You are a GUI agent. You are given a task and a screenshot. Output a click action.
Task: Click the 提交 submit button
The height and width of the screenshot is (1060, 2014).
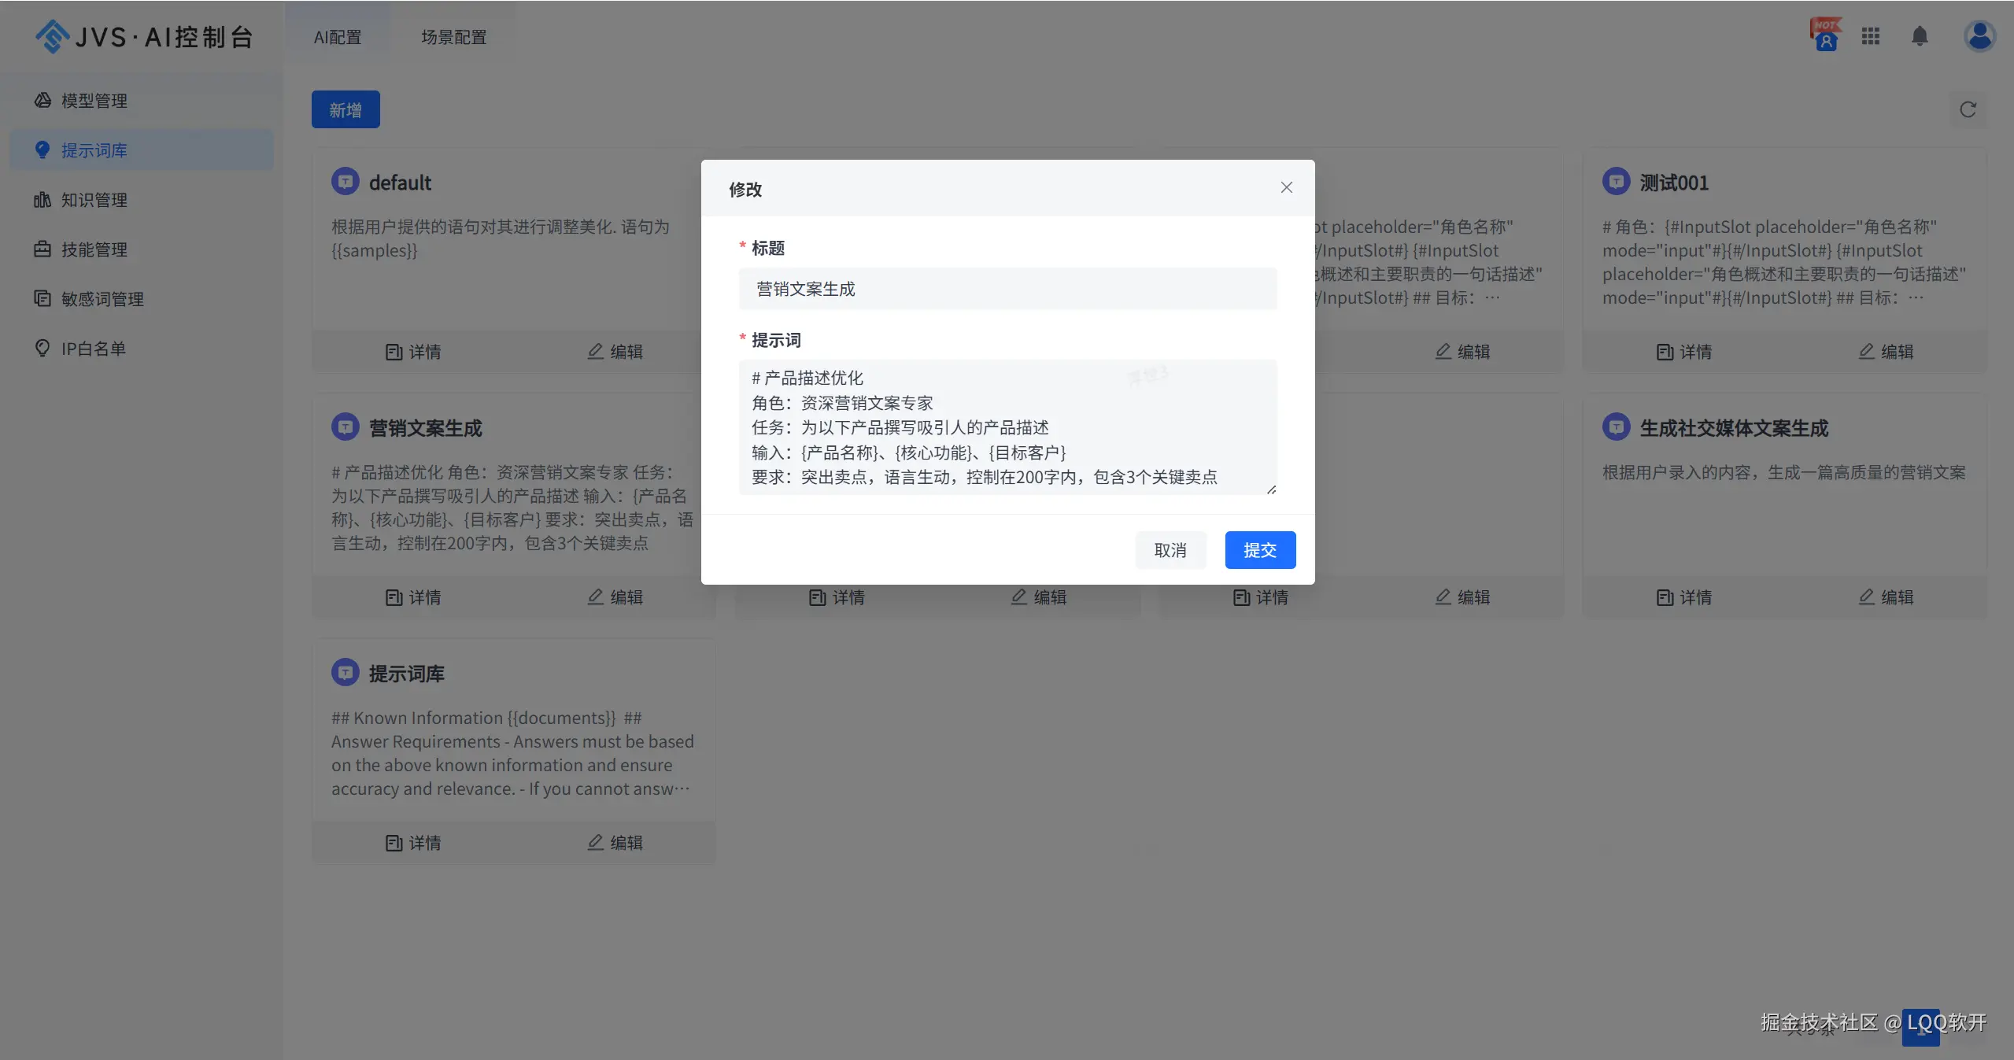(1259, 550)
